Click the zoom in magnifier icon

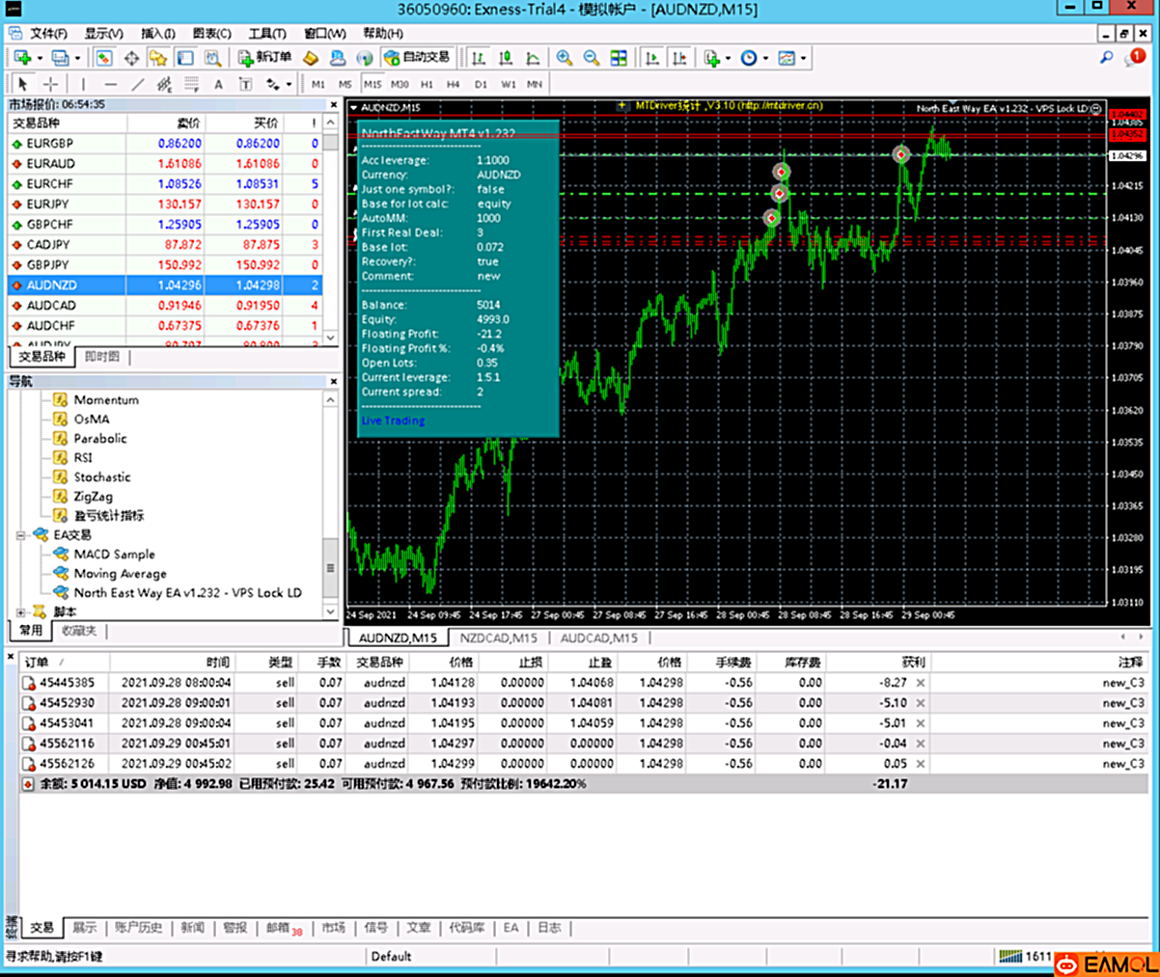pos(565,58)
